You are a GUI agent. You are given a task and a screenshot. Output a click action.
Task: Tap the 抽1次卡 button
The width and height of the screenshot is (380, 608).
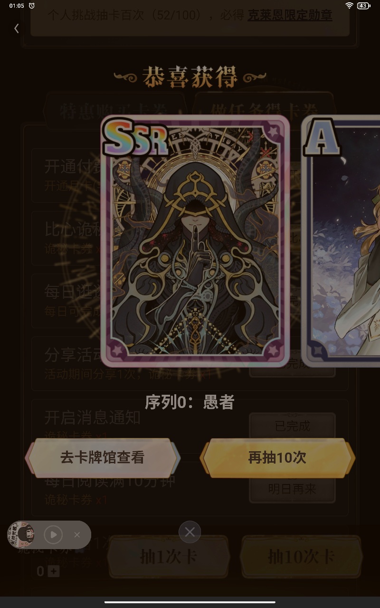(x=169, y=557)
